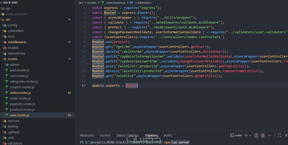Click the routes breadcrumb segment

[92, 3]
